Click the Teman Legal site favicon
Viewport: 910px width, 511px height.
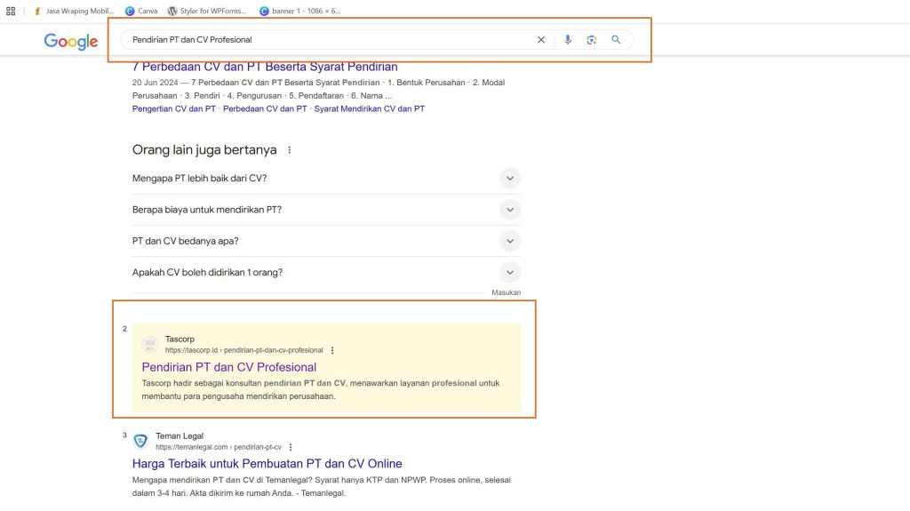click(x=140, y=441)
